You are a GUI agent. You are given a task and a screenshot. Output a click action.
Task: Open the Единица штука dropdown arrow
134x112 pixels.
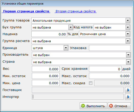pyautogui.click(x=66, y=48)
